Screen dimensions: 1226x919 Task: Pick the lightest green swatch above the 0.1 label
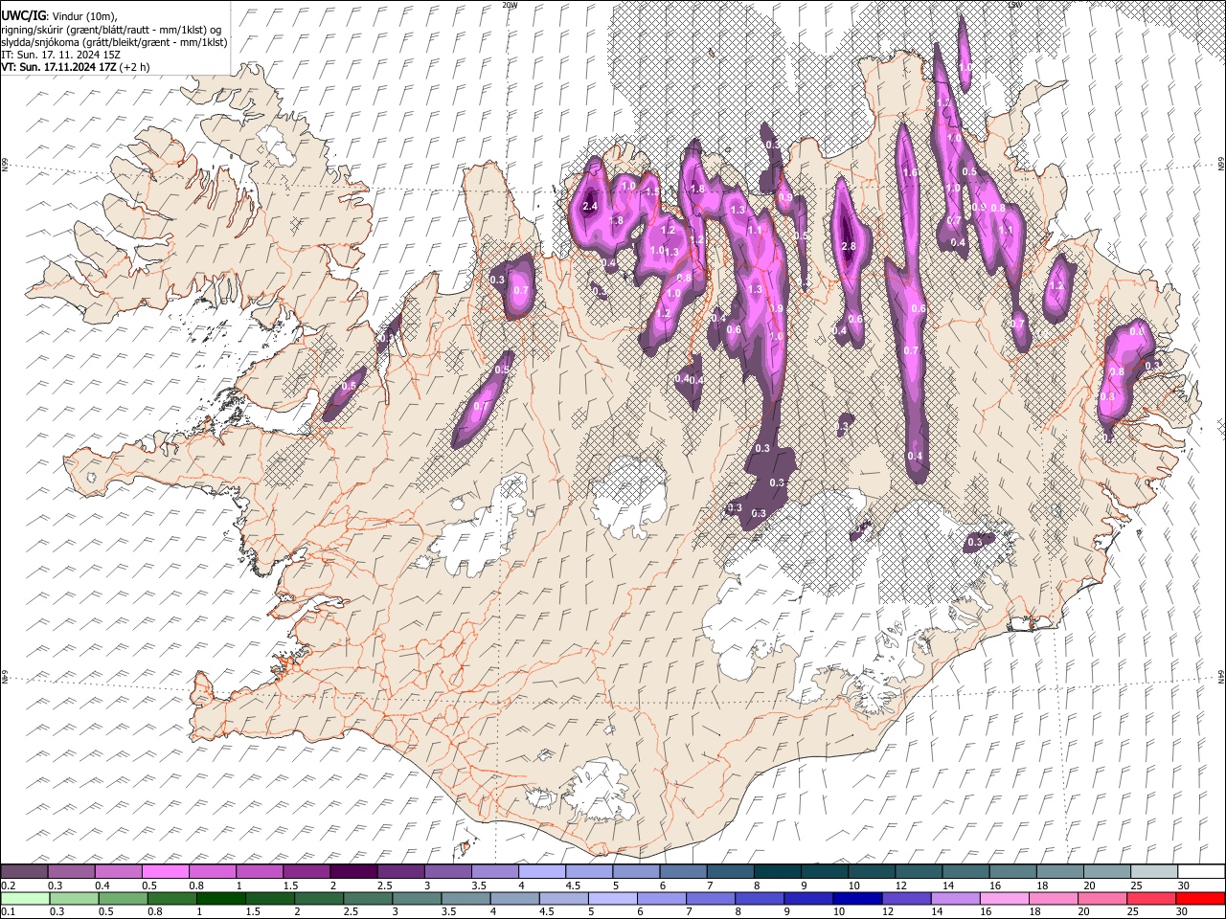[x=25, y=898]
